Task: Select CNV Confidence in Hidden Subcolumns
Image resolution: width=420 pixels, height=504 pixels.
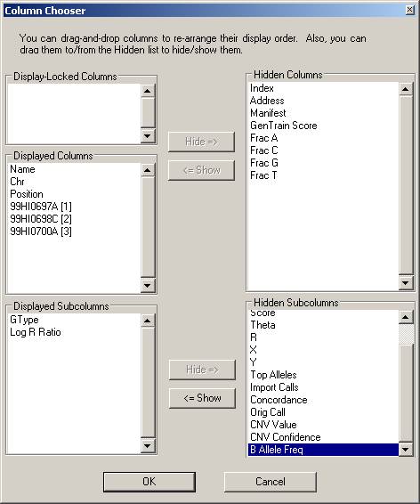Action: (x=286, y=437)
